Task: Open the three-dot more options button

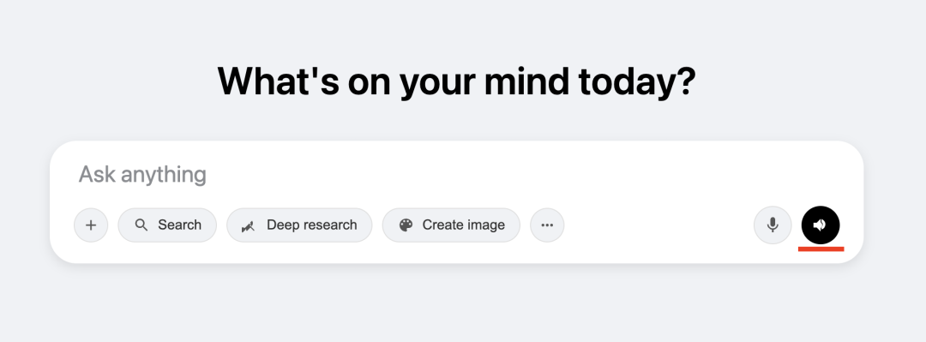Action: point(547,225)
